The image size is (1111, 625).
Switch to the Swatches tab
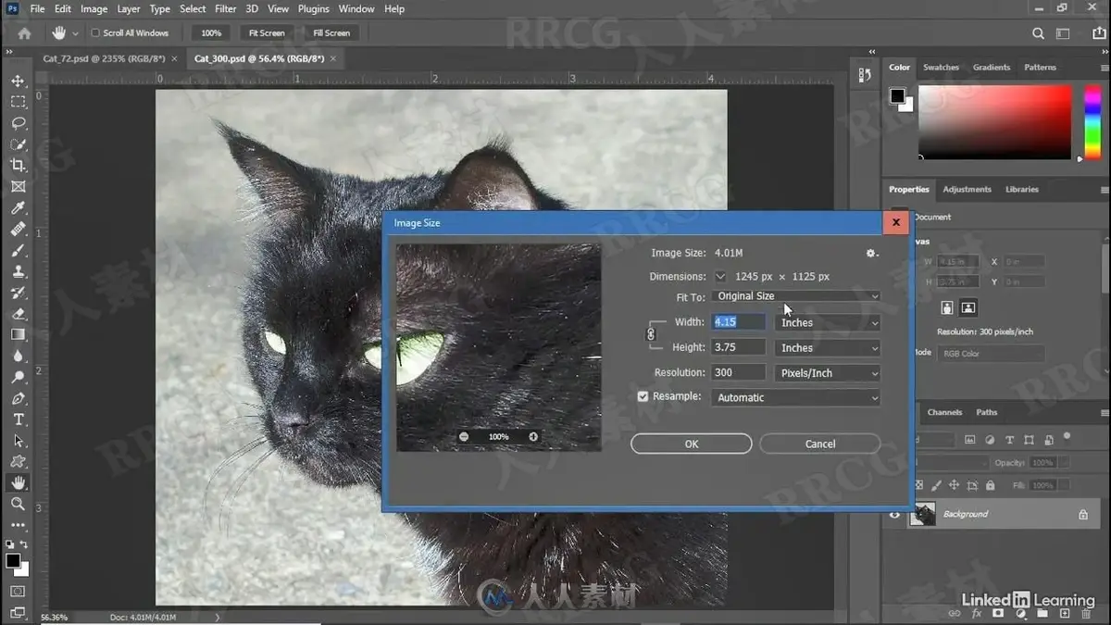(x=941, y=68)
